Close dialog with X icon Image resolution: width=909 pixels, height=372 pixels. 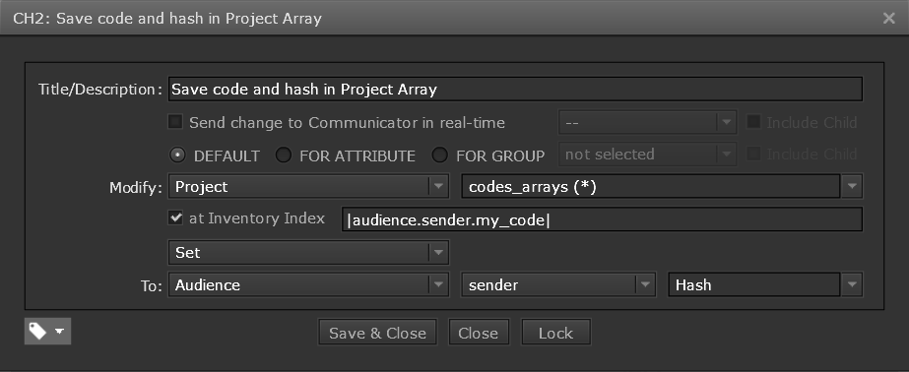(x=888, y=18)
